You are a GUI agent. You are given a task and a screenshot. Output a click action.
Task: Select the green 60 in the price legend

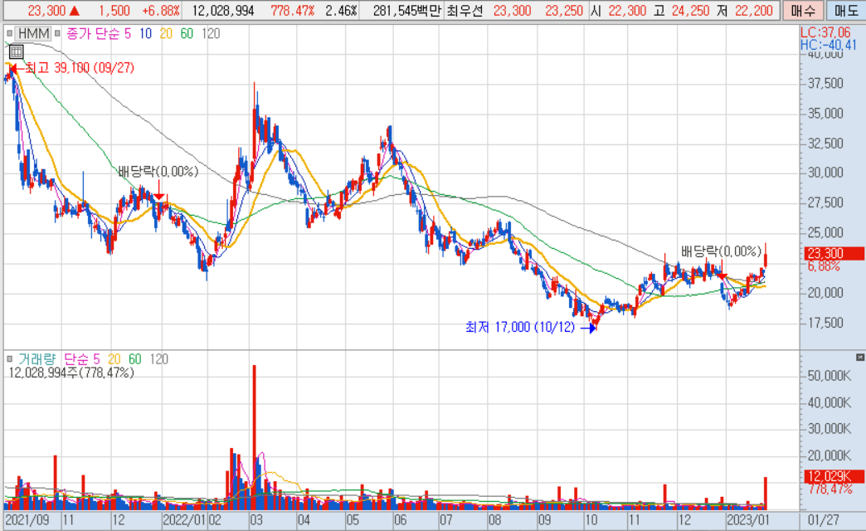[187, 34]
